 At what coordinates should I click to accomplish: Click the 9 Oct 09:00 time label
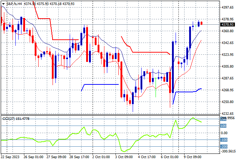pyautogui.click(x=192, y=157)
